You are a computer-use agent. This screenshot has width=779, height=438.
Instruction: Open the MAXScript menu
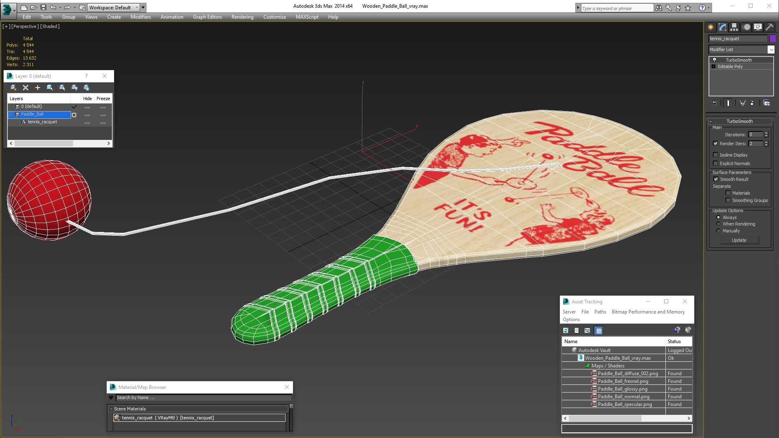[307, 17]
